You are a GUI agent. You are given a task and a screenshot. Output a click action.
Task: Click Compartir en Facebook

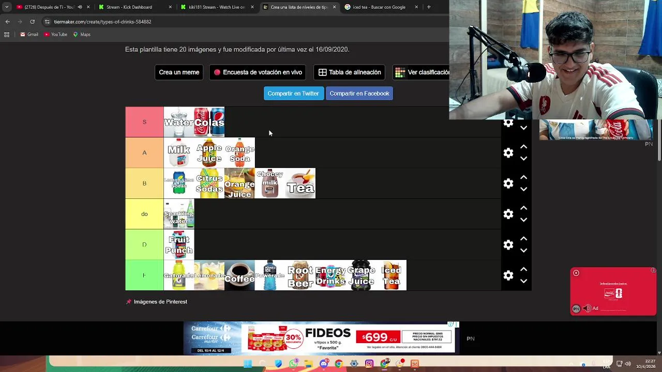coord(359,94)
